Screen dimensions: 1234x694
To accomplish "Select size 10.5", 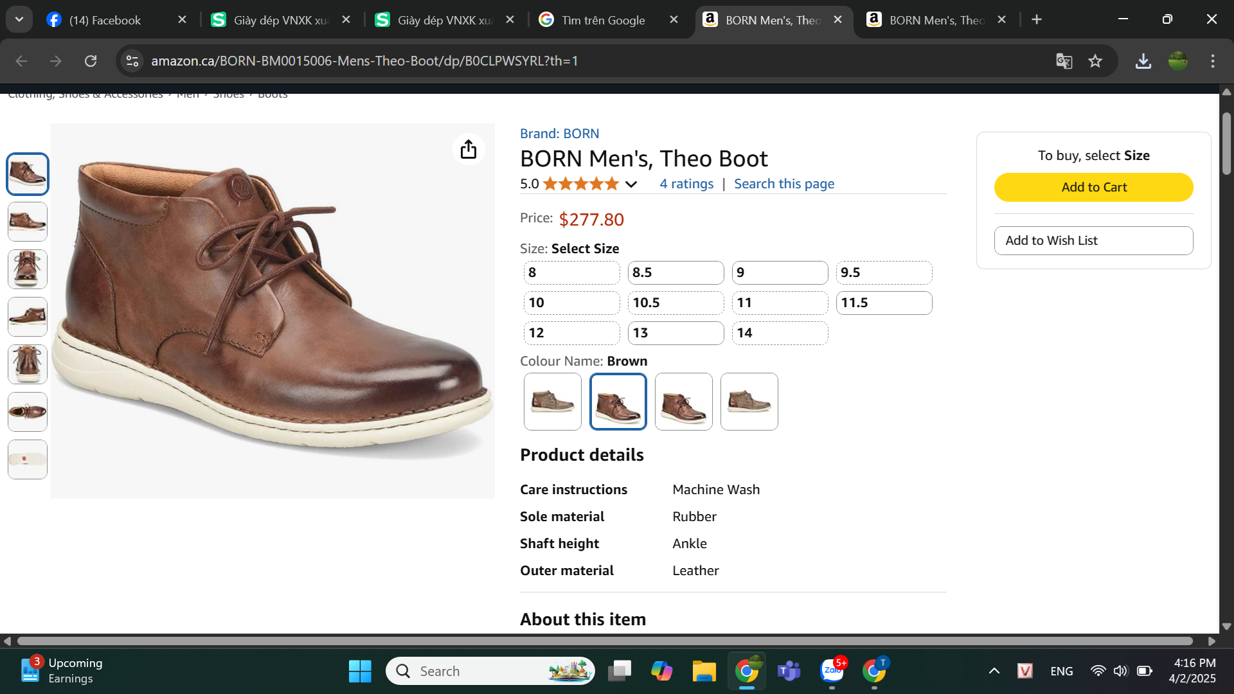I will (x=675, y=303).
